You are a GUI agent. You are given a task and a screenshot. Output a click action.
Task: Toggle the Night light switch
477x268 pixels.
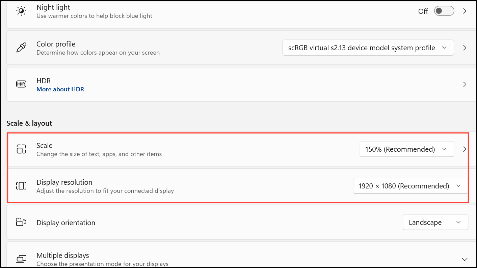tap(444, 11)
